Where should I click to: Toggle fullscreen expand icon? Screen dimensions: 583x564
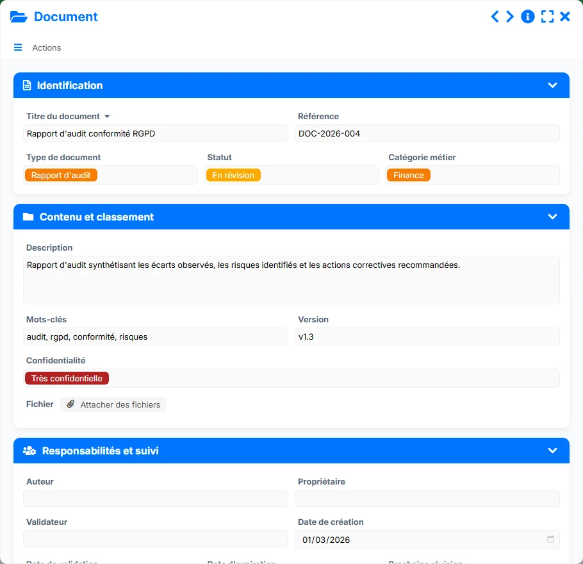547,17
